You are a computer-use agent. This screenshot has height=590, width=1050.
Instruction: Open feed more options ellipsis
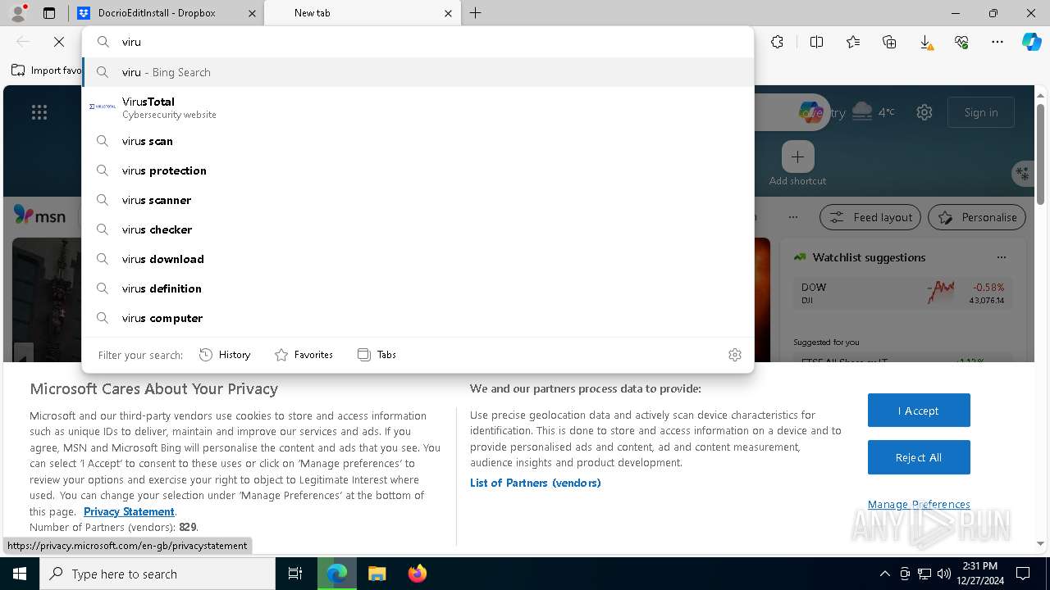792,217
